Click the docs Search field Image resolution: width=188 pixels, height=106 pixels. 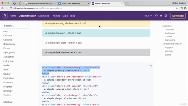[16, 26]
